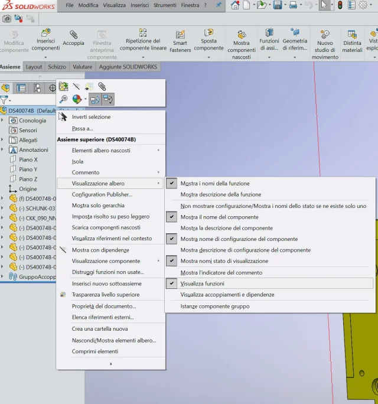
Task: Open Smart Fasteners tool
Action: 180,41
